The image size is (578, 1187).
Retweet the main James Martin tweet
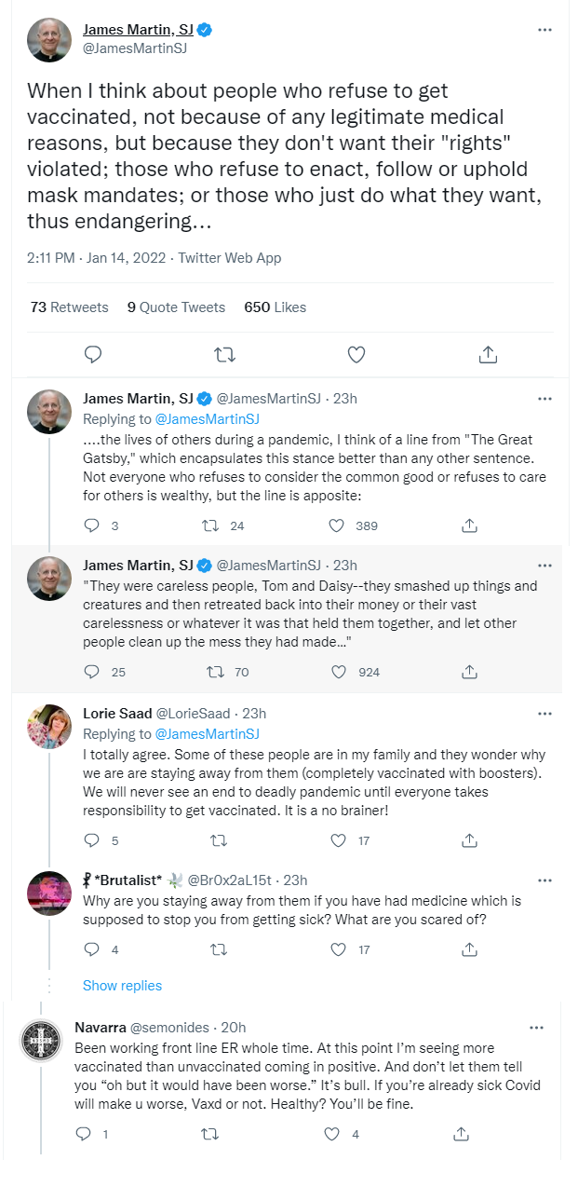(x=224, y=354)
